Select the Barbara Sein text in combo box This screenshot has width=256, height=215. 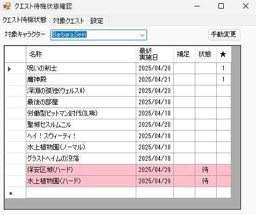pos(69,34)
